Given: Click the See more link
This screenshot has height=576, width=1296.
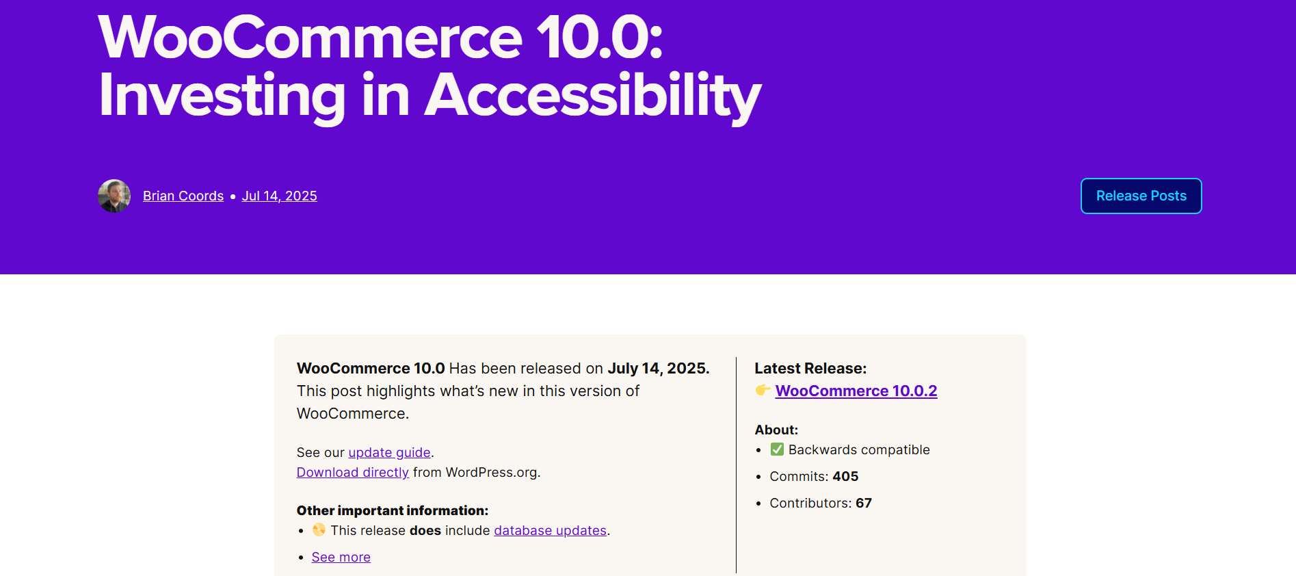Looking at the screenshot, I should pyautogui.click(x=341, y=558).
